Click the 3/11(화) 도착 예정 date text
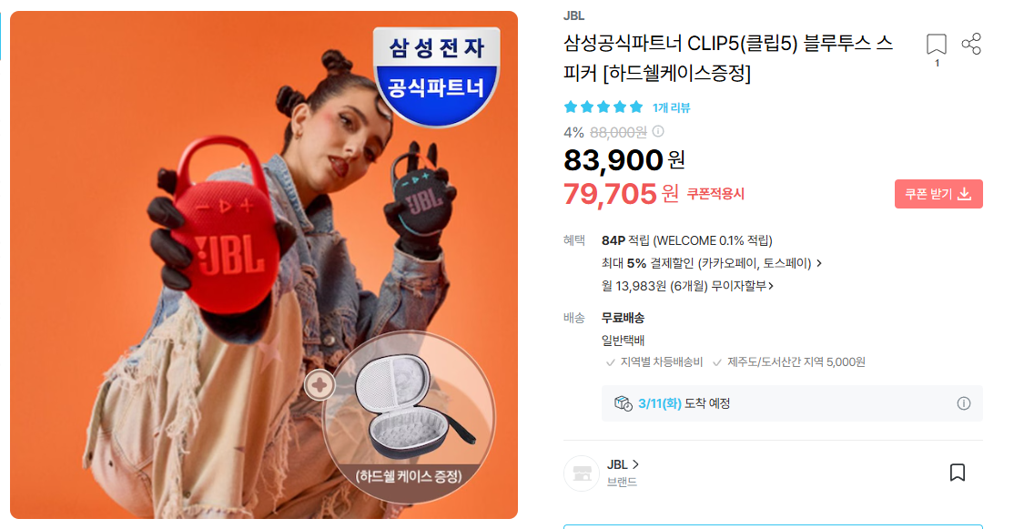The height and width of the screenshot is (529, 1014). [x=684, y=403]
